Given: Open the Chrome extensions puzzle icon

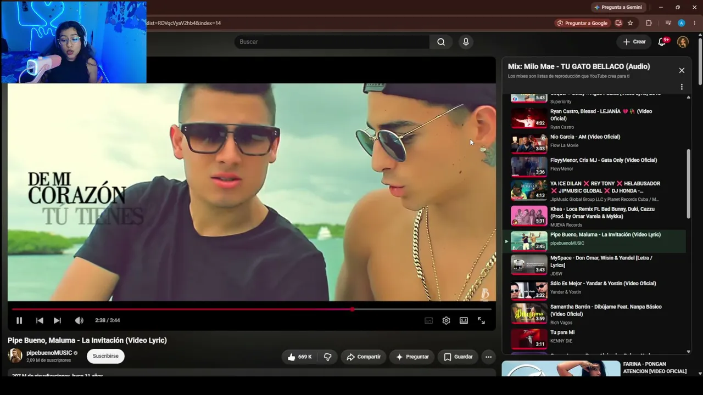Looking at the screenshot, I should click(x=649, y=23).
